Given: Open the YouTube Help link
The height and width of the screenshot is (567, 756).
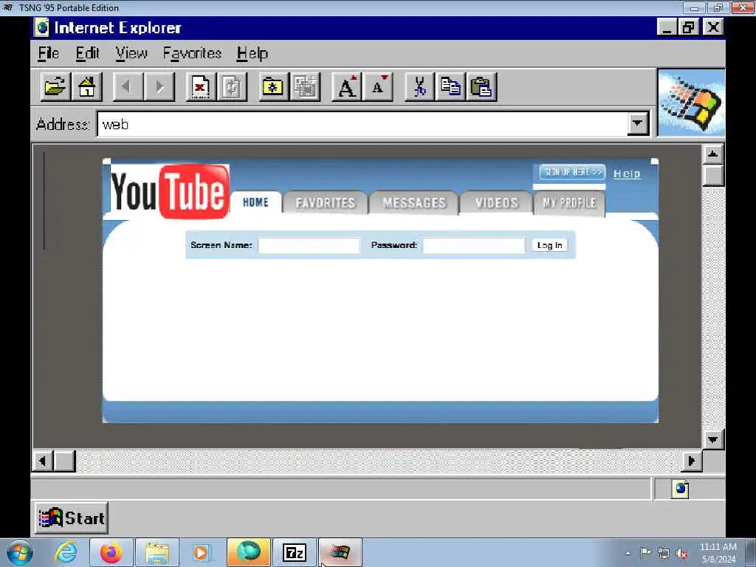Looking at the screenshot, I should [x=627, y=173].
